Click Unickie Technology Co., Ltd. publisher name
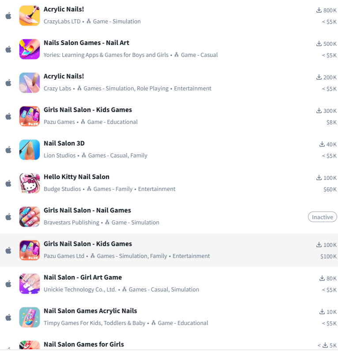The width and height of the screenshot is (338, 351). 80,289
